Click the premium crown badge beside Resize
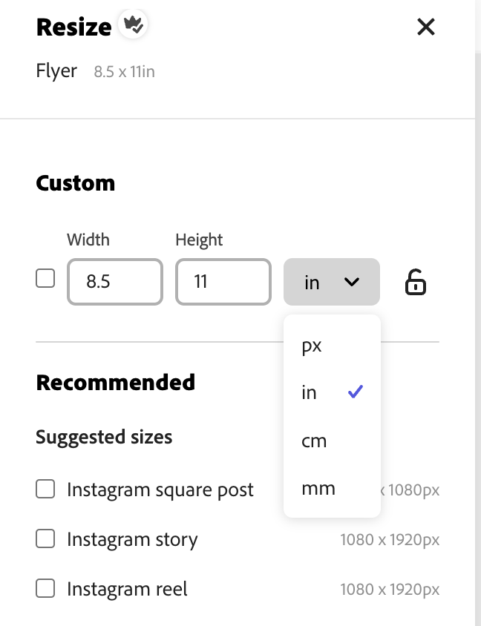 pyautogui.click(x=133, y=24)
